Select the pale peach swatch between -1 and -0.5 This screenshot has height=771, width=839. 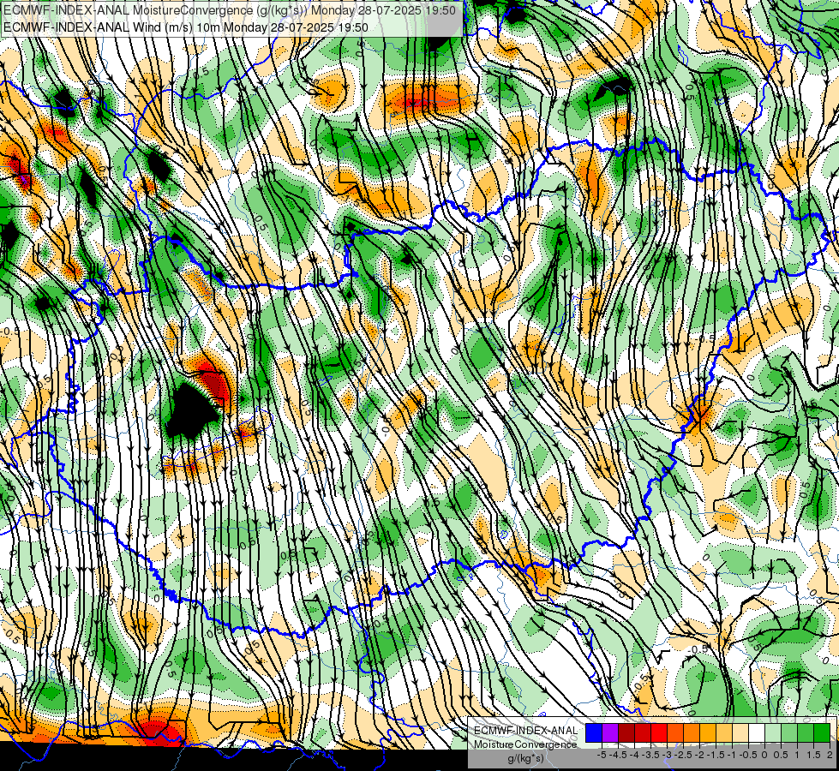coord(740,733)
